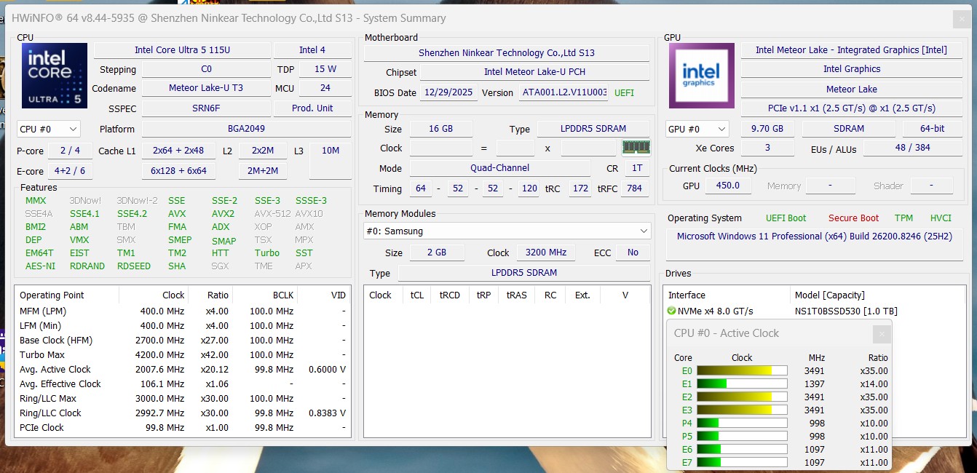Click the BIOS Date '12/29/2025' field
Screen dimensions: 977x473
point(449,93)
